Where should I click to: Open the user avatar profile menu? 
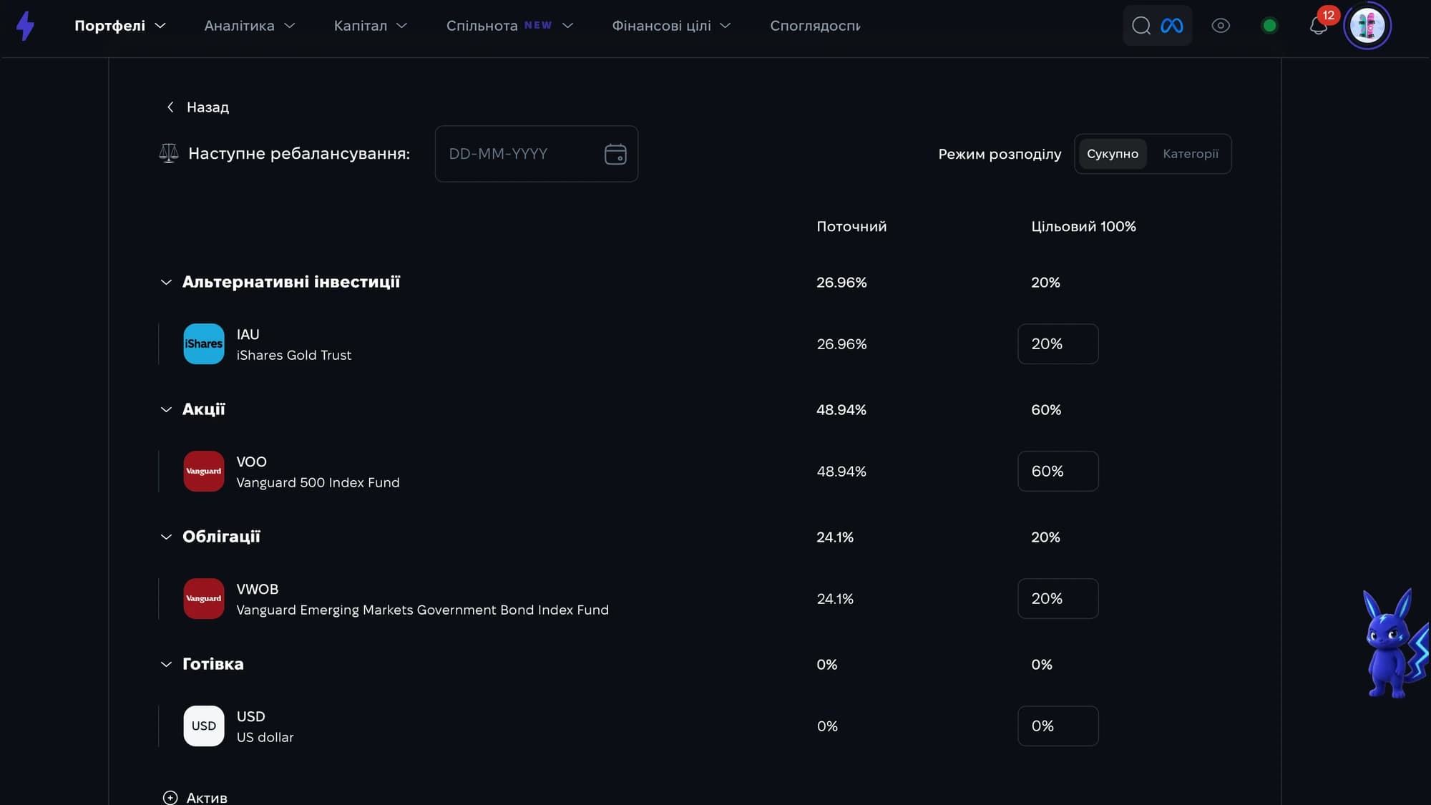click(x=1367, y=26)
